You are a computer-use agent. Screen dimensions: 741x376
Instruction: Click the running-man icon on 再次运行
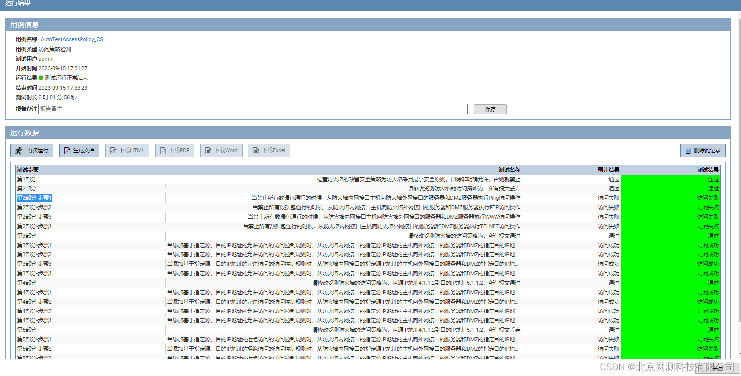tap(19, 150)
